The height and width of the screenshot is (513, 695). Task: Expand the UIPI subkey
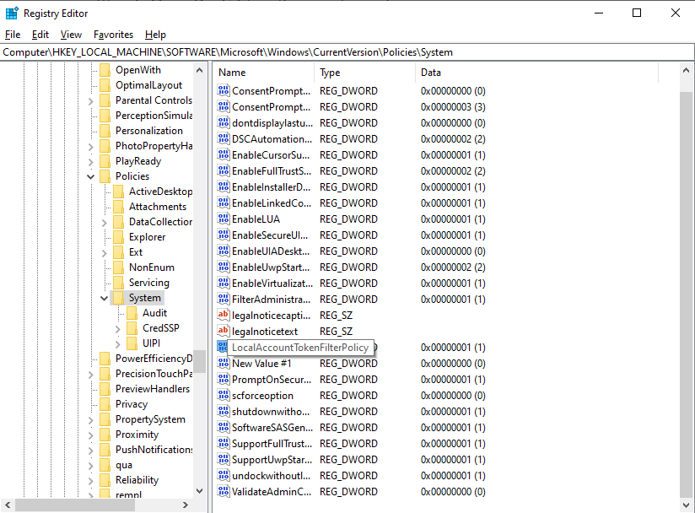click(117, 343)
